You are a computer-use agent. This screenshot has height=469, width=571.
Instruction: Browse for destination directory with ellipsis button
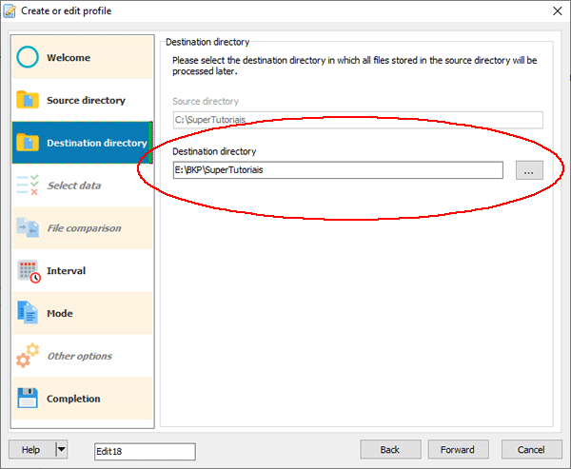[530, 170]
